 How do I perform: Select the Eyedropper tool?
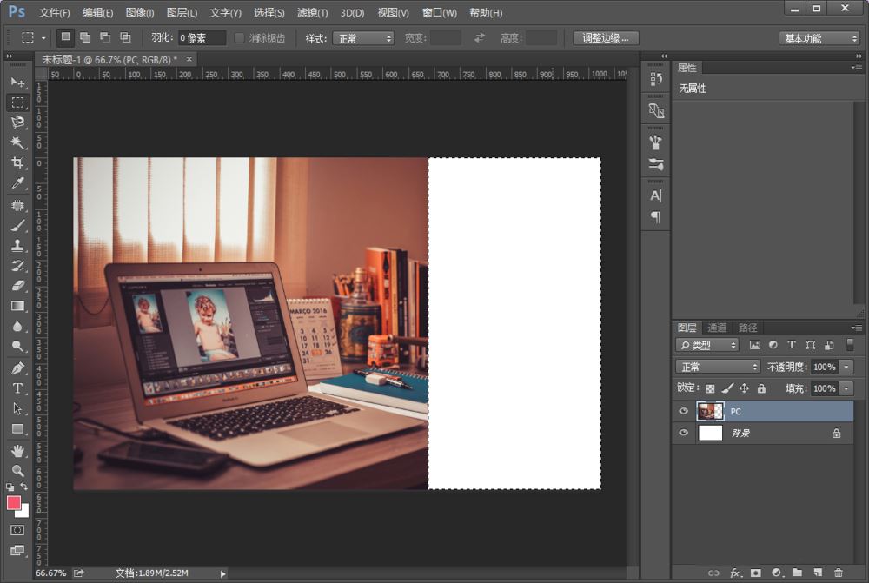coord(17,182)
